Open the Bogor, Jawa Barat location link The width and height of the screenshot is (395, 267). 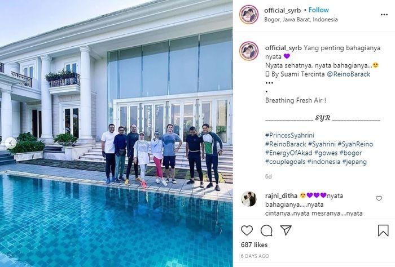[301, 19]
